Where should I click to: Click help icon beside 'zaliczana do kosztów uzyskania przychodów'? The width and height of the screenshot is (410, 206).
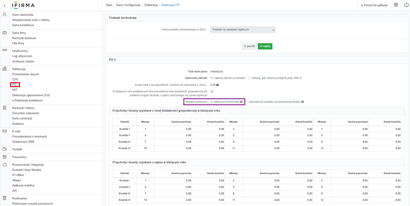click(x=302, y=102)
